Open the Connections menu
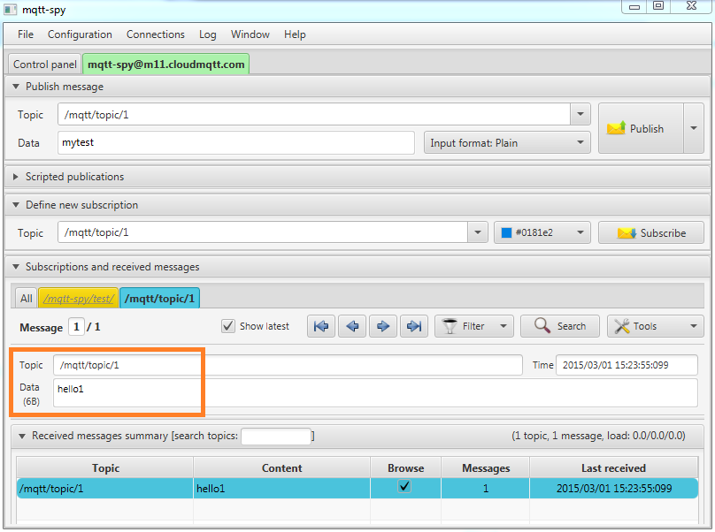 coord(155,34)
